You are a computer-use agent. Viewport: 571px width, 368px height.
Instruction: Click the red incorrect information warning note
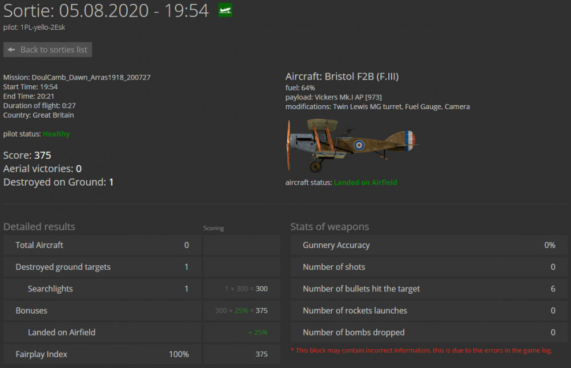coord(421,350)
